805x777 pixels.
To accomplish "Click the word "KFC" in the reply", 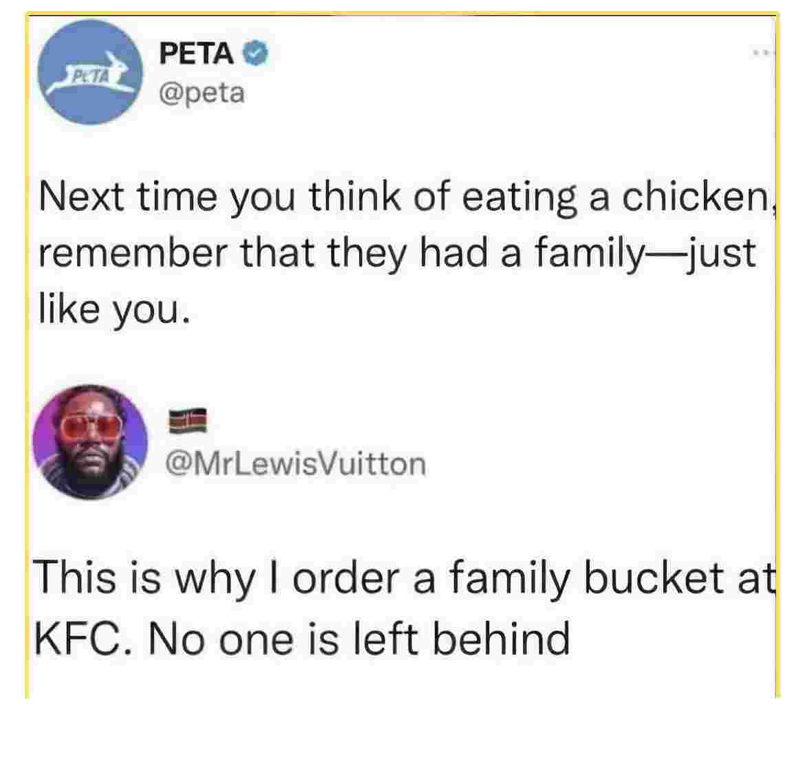I will [x=81, y=639].
